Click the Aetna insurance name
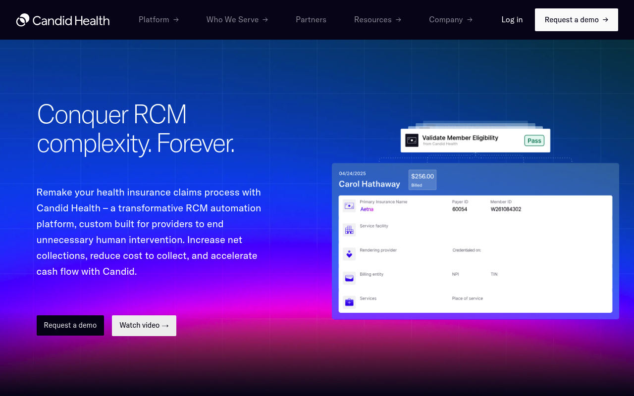 click(x=367, y=209)
